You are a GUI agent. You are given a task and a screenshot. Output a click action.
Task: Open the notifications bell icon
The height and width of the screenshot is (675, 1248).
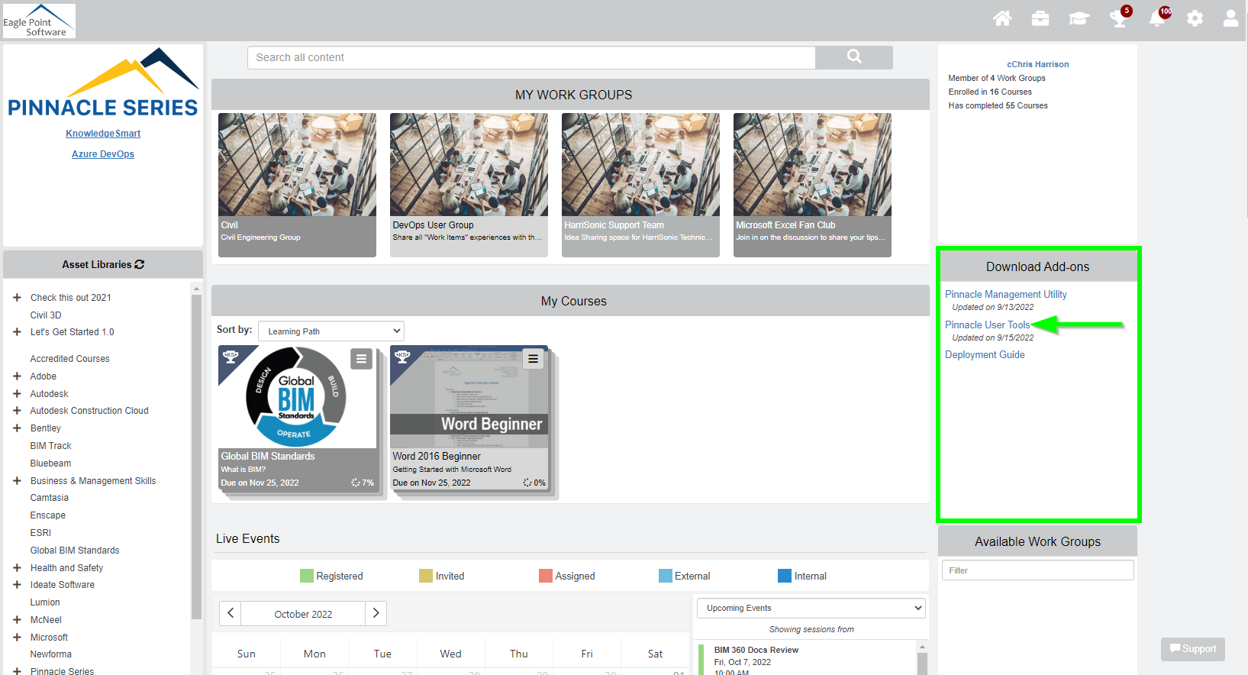[1157, 18]
